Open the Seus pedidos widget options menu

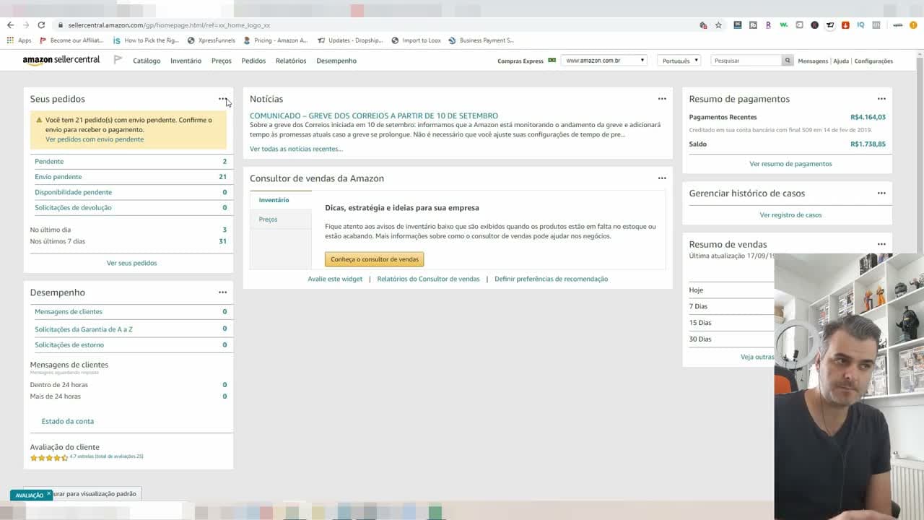(x=222, y=99)
